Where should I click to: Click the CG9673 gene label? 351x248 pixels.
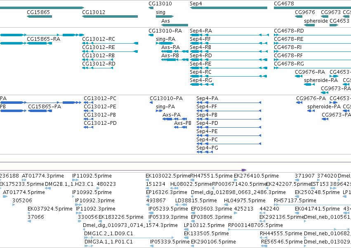click(x=331, y=12)
